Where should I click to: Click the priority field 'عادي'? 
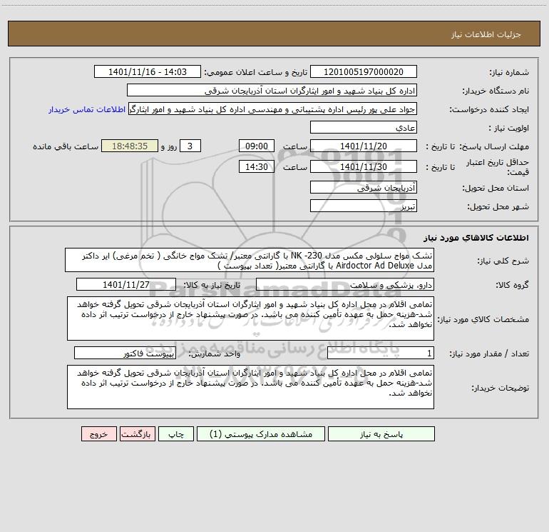point(364,127)
